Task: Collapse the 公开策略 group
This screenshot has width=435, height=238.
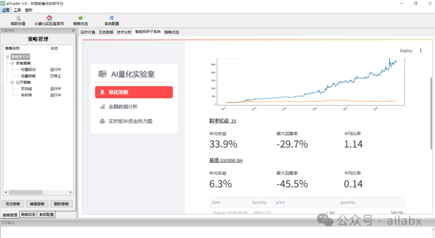Action: (12, 83)
